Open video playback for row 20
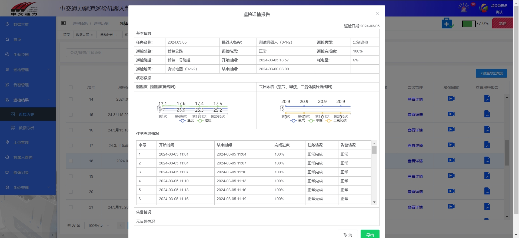 [451, 191]
